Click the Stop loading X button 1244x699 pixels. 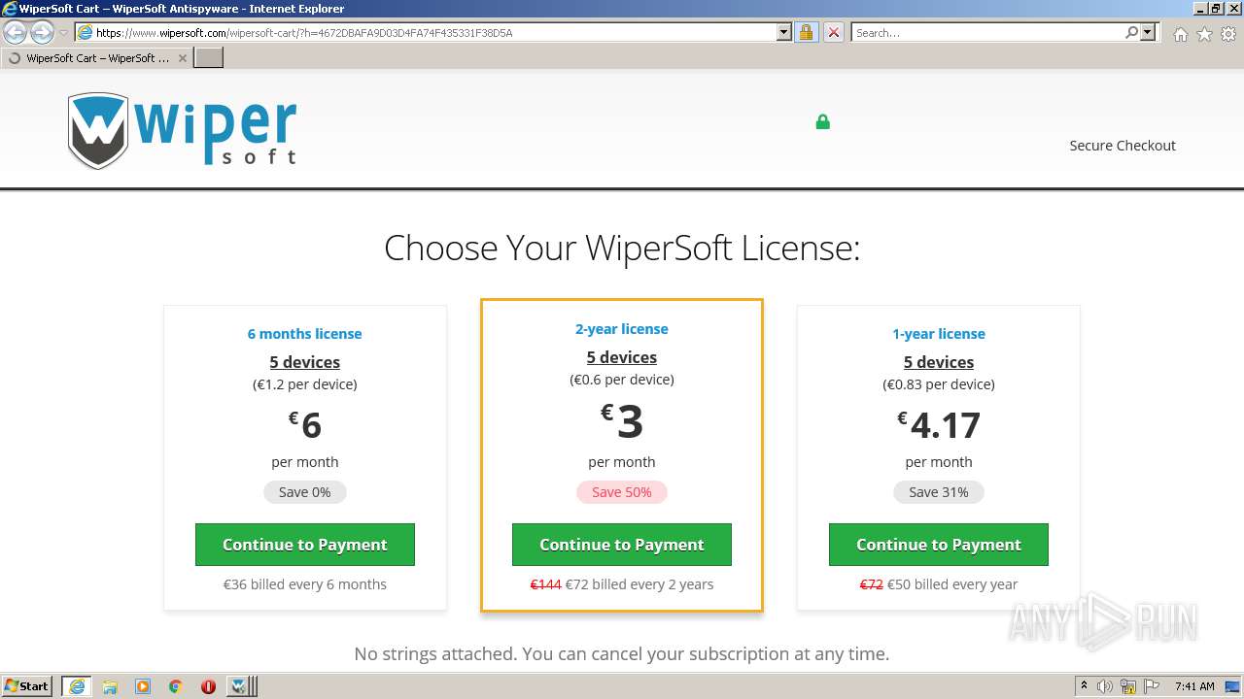pos(833,33)
